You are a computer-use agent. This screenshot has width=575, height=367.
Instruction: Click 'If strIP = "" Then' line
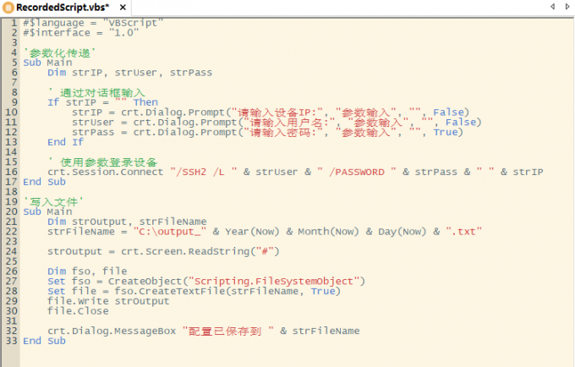pos(102,102)
